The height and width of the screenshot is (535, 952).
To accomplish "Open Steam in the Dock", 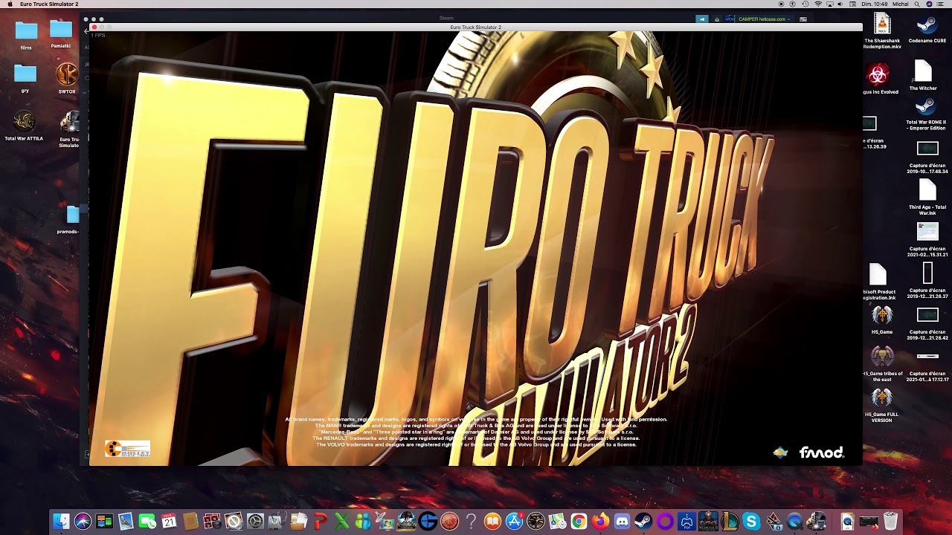I will [643, 522].
